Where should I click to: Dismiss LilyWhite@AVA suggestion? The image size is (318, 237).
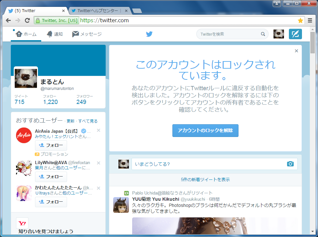tap(98, 163)
